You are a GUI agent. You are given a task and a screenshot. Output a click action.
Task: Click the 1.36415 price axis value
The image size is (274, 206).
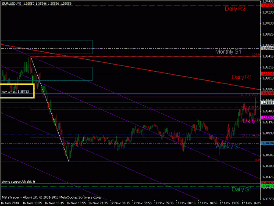pyautogui.click(x=268, y=56)
